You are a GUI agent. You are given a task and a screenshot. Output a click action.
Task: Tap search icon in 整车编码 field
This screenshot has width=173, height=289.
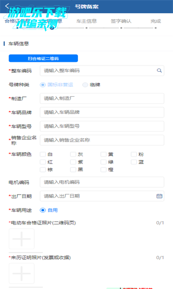click(159, 70)
